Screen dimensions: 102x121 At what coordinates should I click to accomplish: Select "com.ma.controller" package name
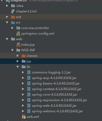(x=35, y=28)
